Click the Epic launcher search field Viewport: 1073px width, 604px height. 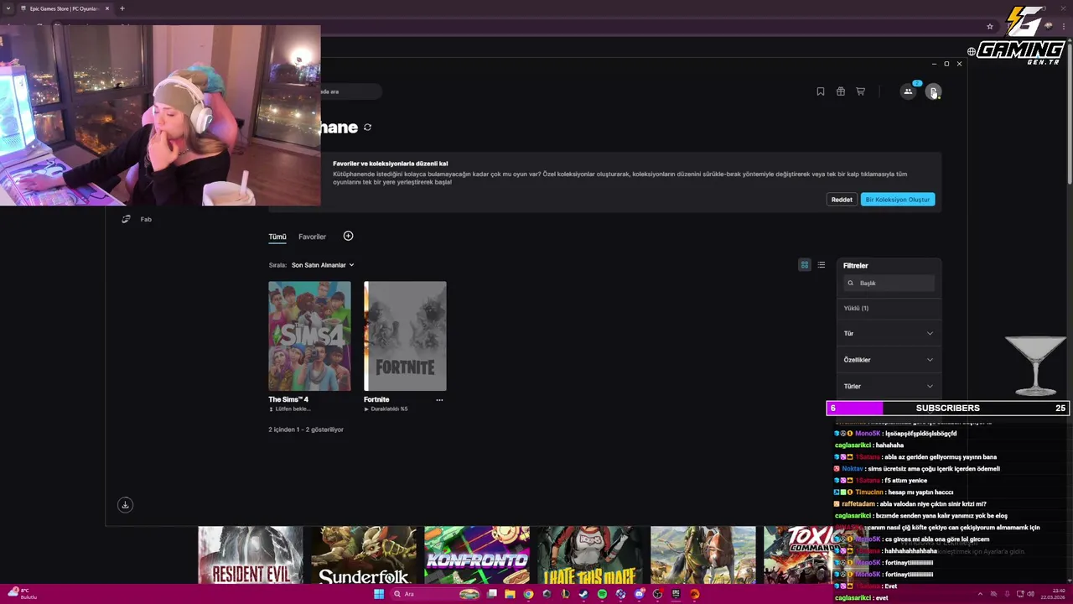pyautogui.click(x=350, y=91)
